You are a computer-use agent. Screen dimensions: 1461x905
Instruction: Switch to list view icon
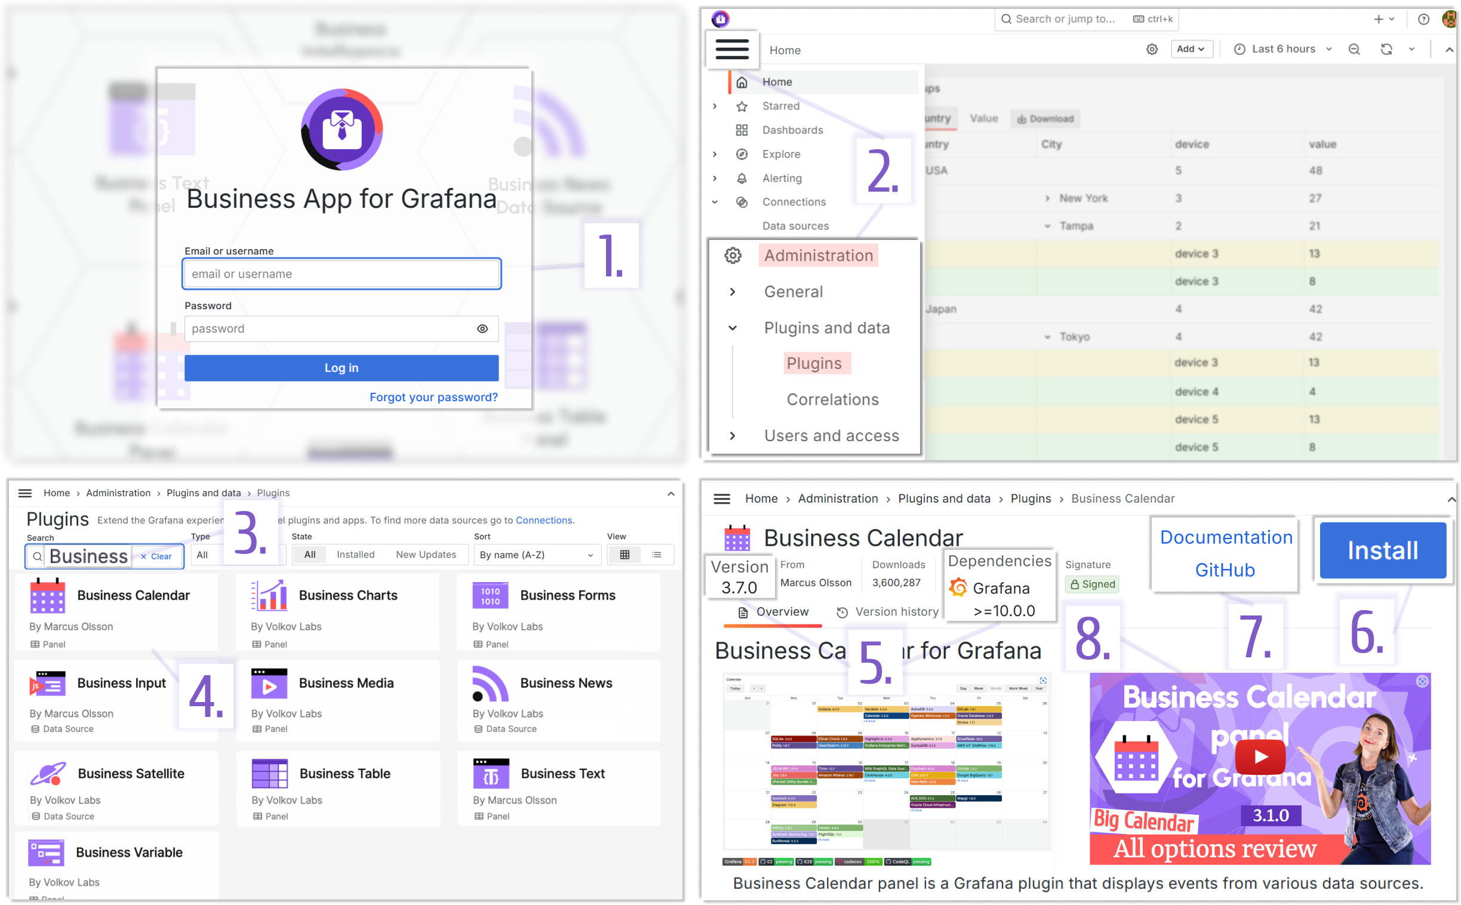point(657,555)
